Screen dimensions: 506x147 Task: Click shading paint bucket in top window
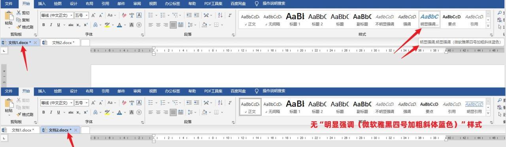coord(204,24)
